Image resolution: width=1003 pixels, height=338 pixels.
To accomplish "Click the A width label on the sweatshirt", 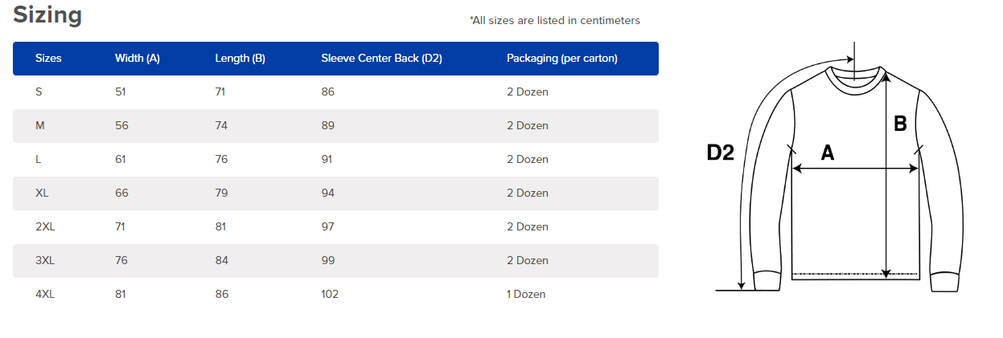I will (827, 153).
